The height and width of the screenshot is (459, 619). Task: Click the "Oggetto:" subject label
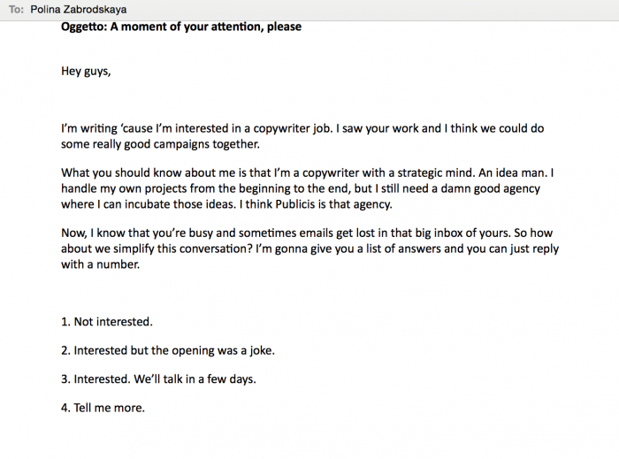click(85, 27)
